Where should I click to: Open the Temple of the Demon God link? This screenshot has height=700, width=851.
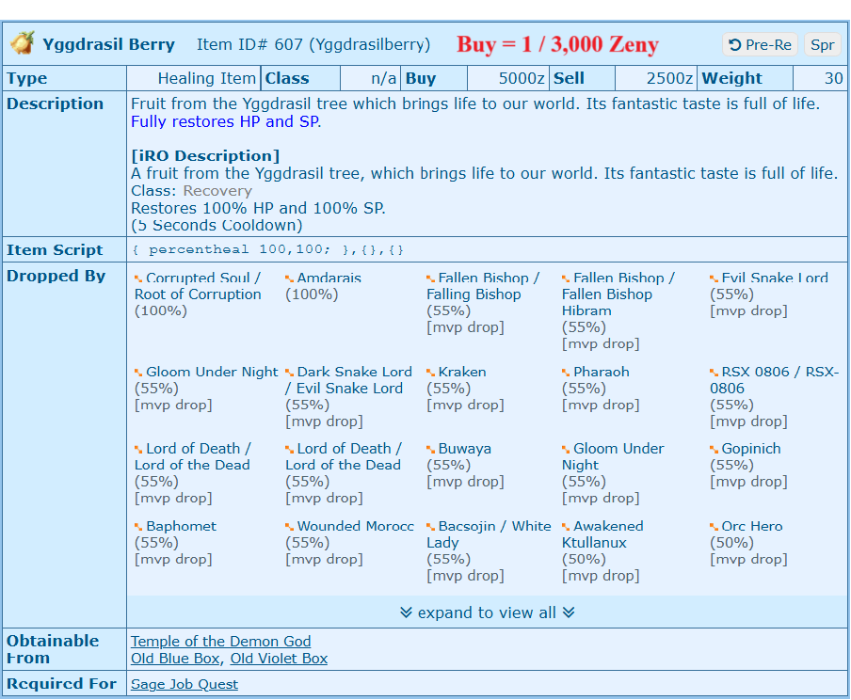coord(220,642)
